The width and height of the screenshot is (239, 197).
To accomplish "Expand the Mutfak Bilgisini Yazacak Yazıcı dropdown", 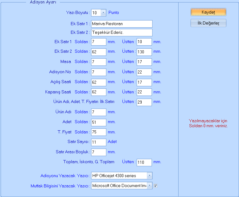I will pos(149,186).
